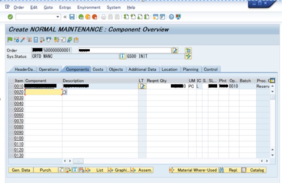
Task: Open the Environment menu
Action: tap(89, 7)
